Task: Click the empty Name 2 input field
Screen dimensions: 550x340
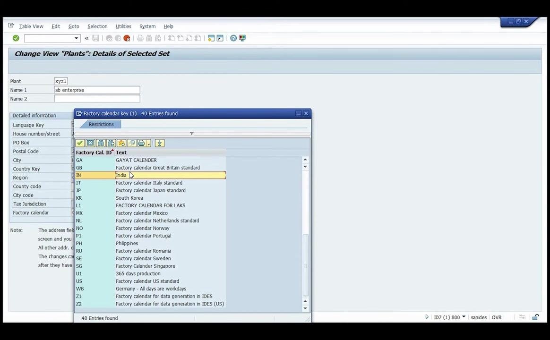Action: tap(97, 99)
